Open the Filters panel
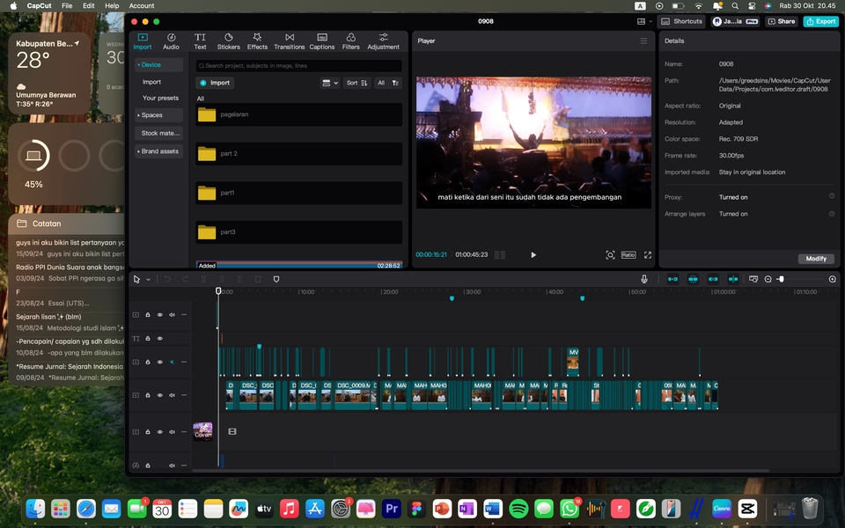845x528 pixels. [x=350, y=40]
